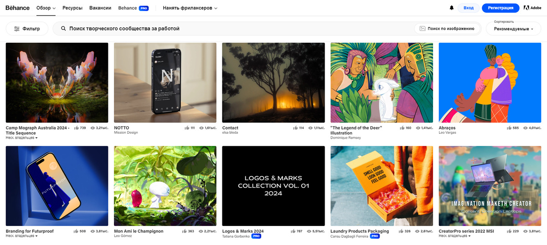Open the Behance PRO tab
The height and width of the screenshot is (245, 547).
click(x=133, y=8)
